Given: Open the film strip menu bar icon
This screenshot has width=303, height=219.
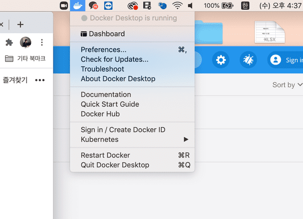Looking at the screenshot, I should (x=147, y=6).
